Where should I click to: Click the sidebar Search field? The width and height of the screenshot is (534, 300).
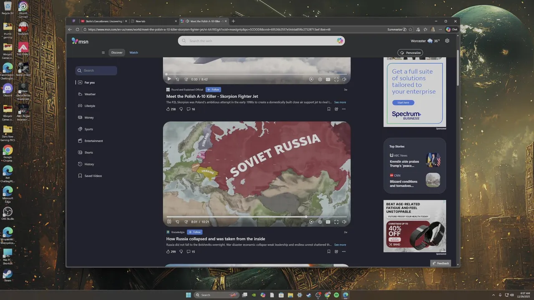pyautogui.click(x=96, y=70)
